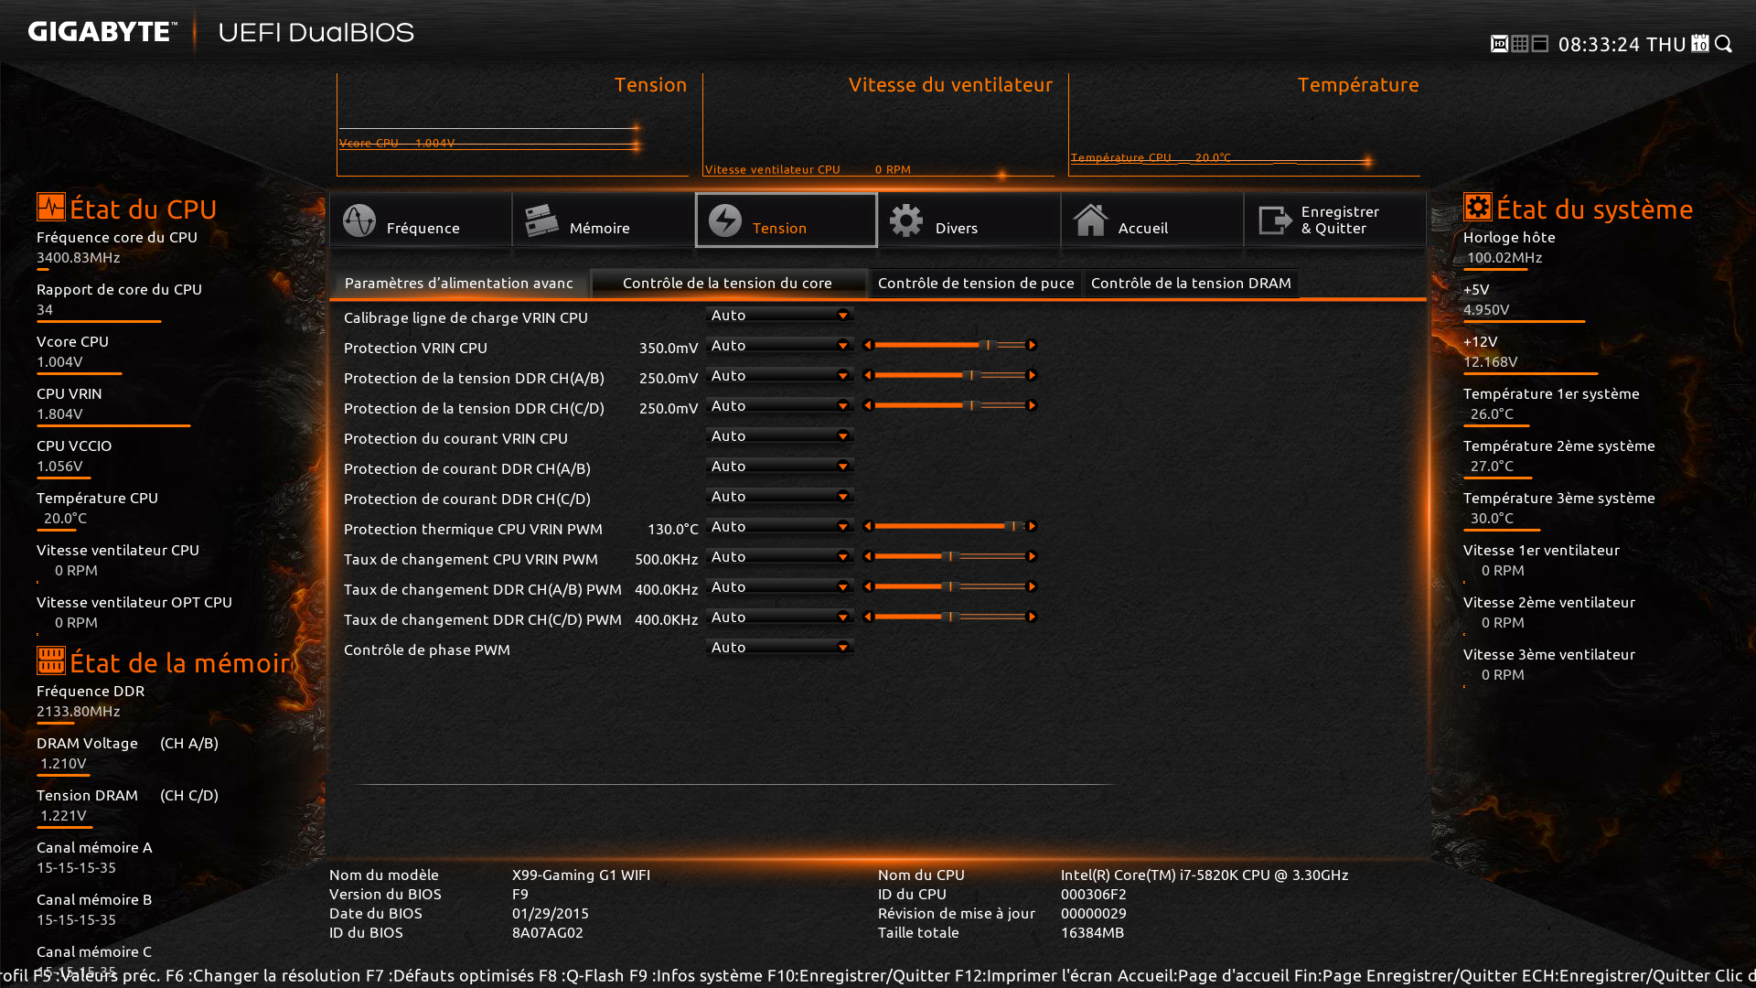Image resolution: width=1756 pixels, height=988 pixels.
Task: Decrease DDR CH(A/B) voltage protection left arrow
Action: click(x=868, y=375)
